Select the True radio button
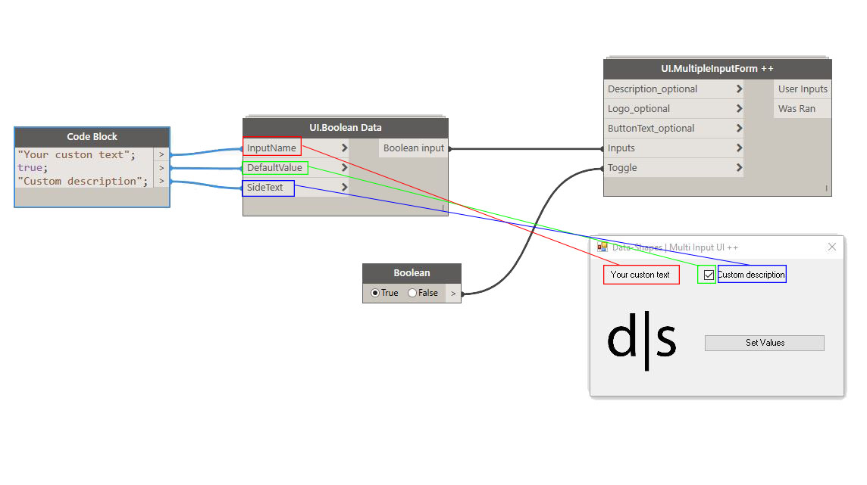The image size is (867, 485). (375, 293)
